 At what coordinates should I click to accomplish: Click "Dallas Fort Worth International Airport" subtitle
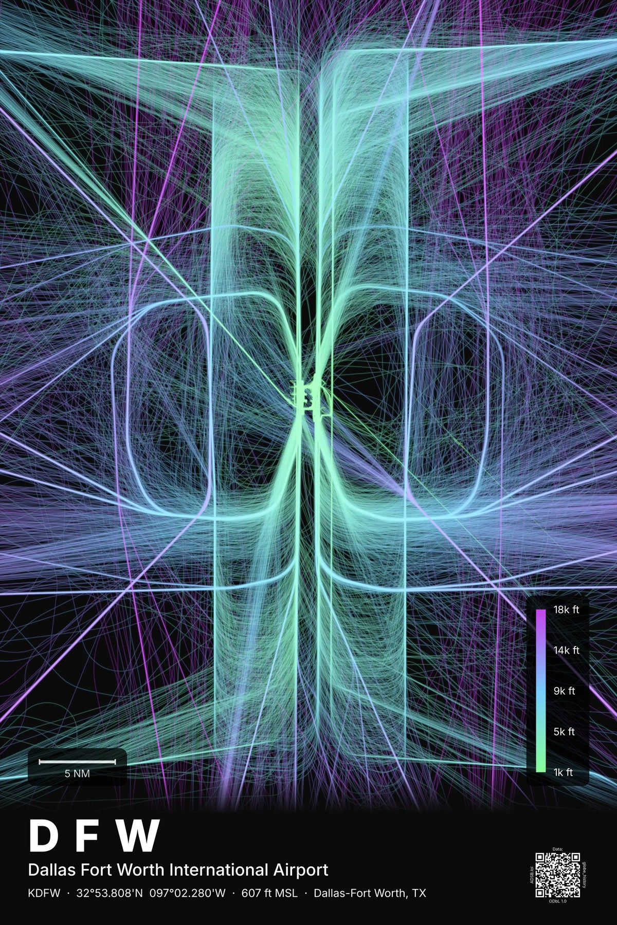click(x=178, y=870)
